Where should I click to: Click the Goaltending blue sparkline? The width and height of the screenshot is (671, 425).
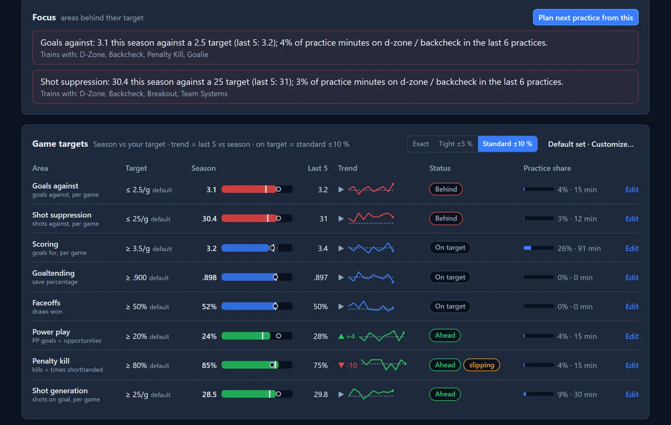tap(371, 277)
